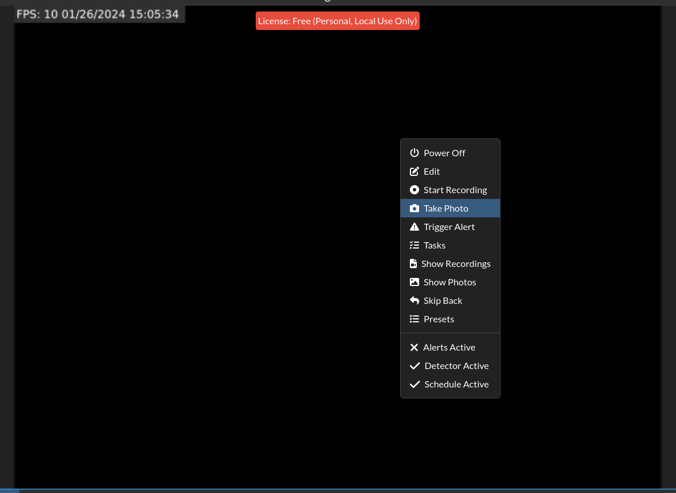Click the FPS timestamp overlay text
The width and height of the screenshot is (676, 493).
98,14
